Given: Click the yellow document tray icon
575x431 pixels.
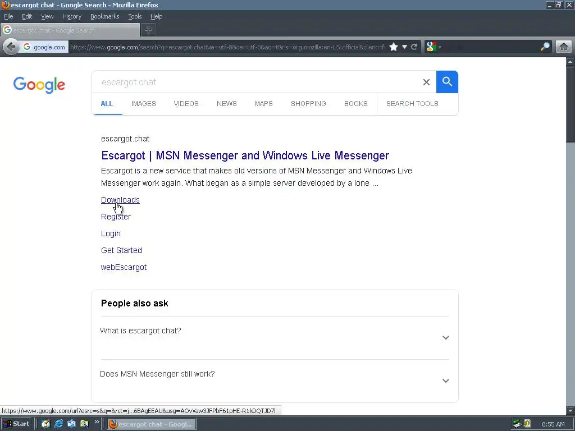Looking at the screenshot, I should [527, 424].
